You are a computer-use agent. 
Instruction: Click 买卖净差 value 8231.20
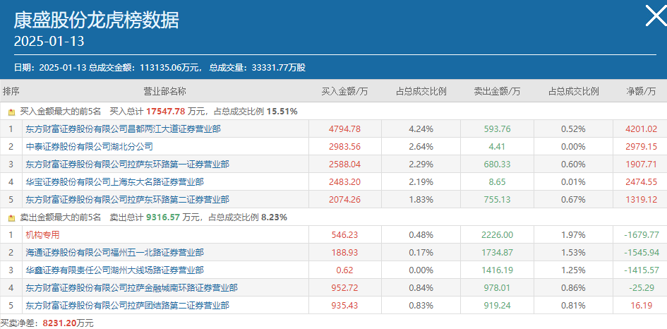(61, 323)
